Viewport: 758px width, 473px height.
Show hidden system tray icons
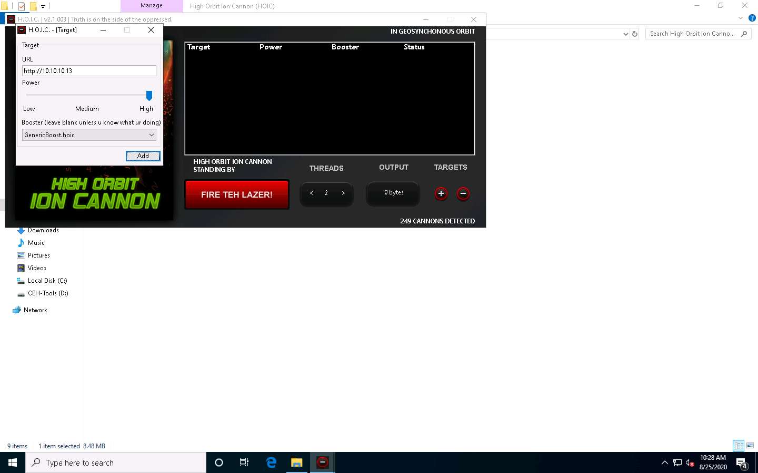[664, 462]
